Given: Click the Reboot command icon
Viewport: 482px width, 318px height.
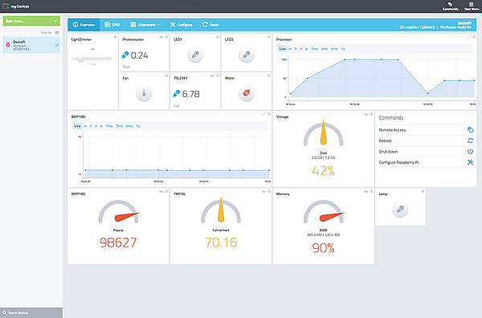Looking at the screenshot, I should pyautogui.click(x=470, y=141).
